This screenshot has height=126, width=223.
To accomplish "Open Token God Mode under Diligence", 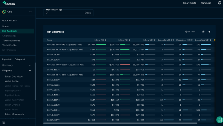I will click(x=14, y=76).
